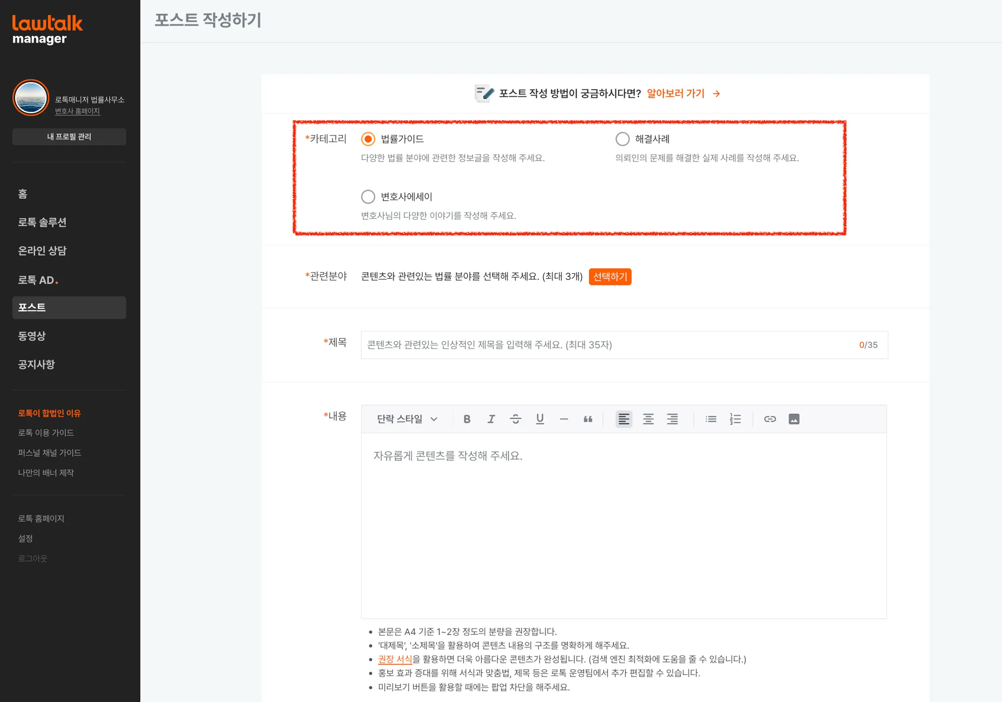Toggle bold formatting in editor toolbar

tap(467, 419)
